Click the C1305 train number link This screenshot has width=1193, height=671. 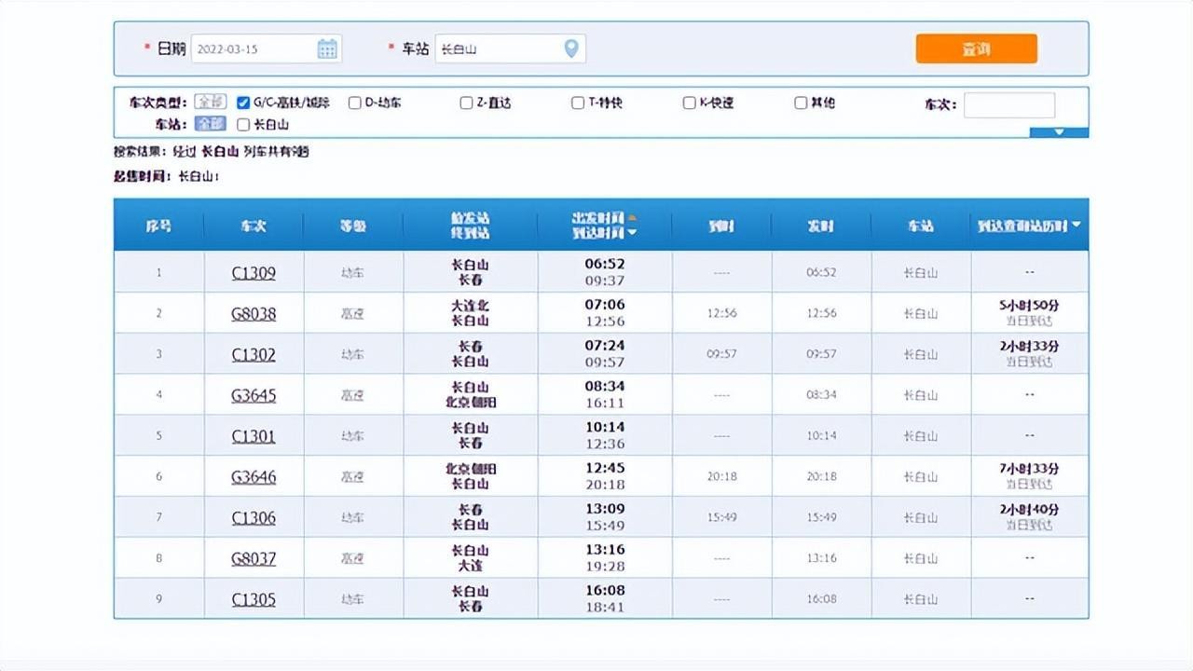[254, 599]
